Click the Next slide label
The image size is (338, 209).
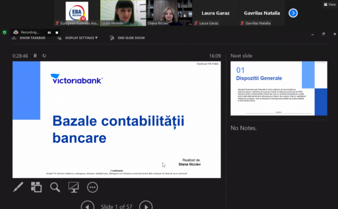(241, 55)
